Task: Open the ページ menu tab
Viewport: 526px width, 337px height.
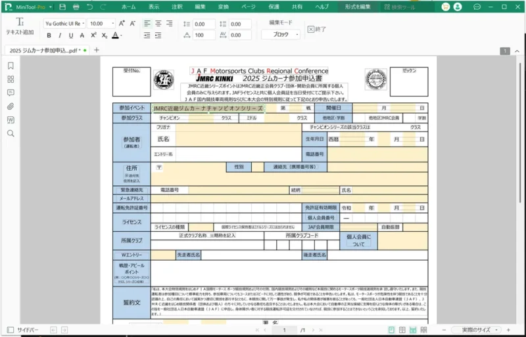Action: 249,7
